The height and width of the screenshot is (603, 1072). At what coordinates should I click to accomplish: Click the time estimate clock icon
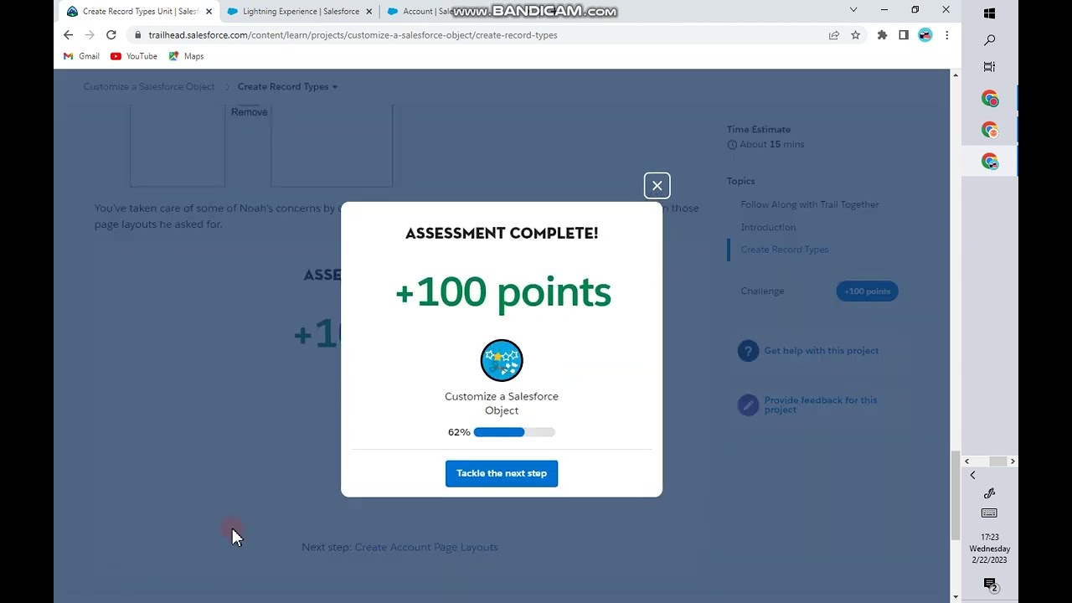pos(732,145)
